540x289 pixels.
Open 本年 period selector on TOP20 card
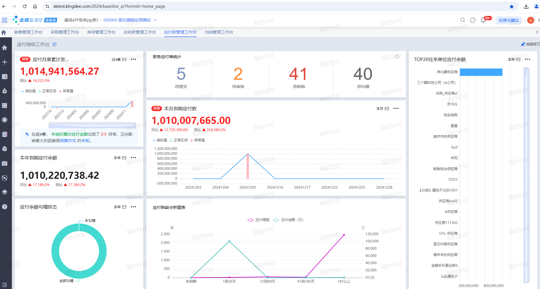pos(514,59)
